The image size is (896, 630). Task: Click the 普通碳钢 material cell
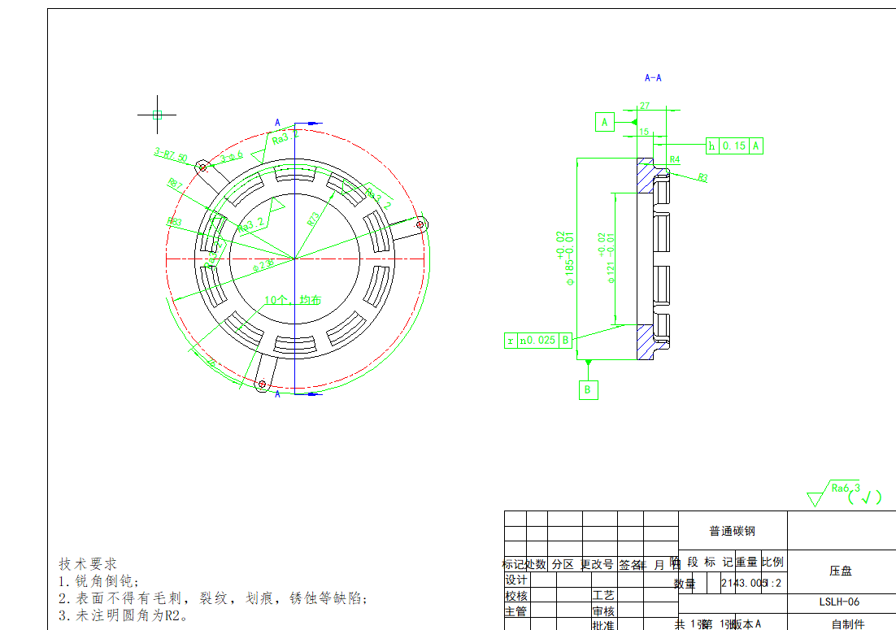(733, 531)
